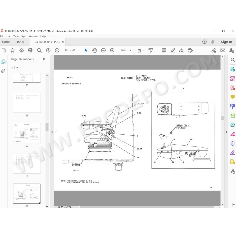236x236 pixels.
Task: Open More Tools wrench icon
Action: point(233,171)
